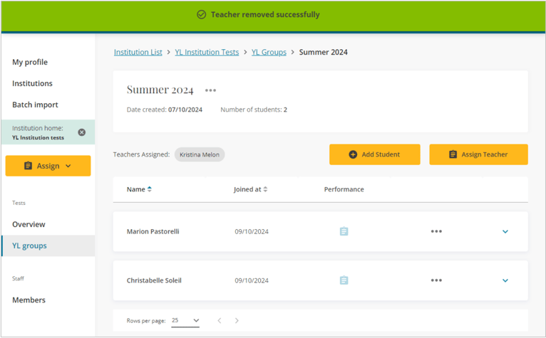Image resolution: width=546 pixels, height=338 pixels.
Task: Go to previous page of students
Action: pos(220,321)
